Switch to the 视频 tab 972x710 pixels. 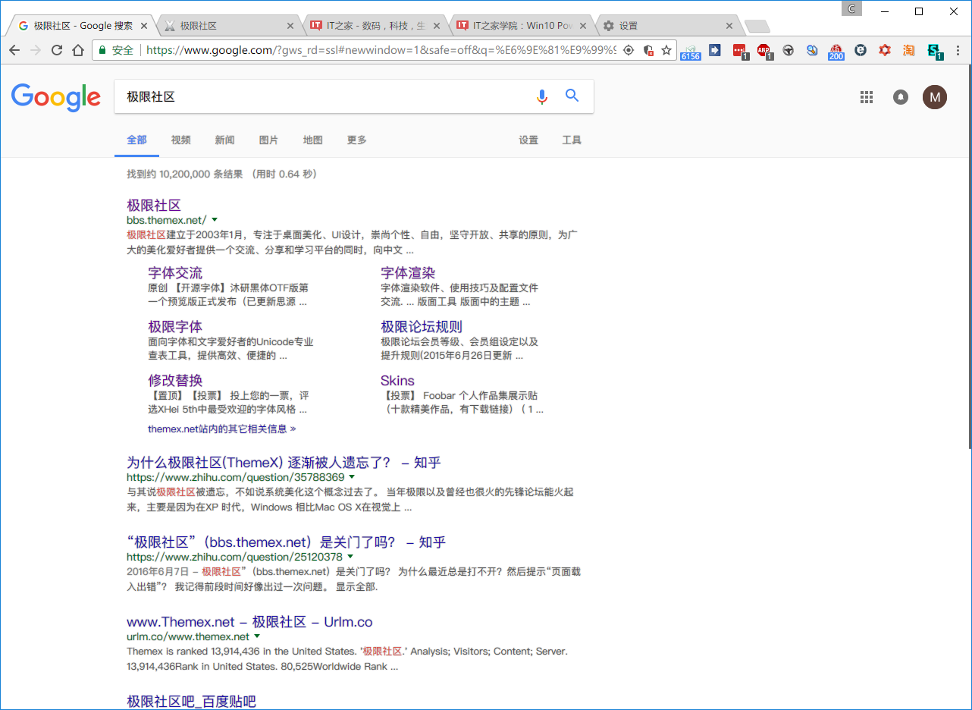click(x=181, y=140)
